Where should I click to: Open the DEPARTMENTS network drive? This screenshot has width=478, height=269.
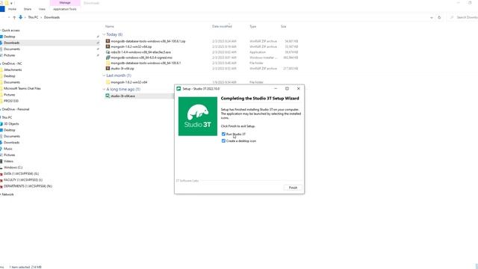pos(28,186)
